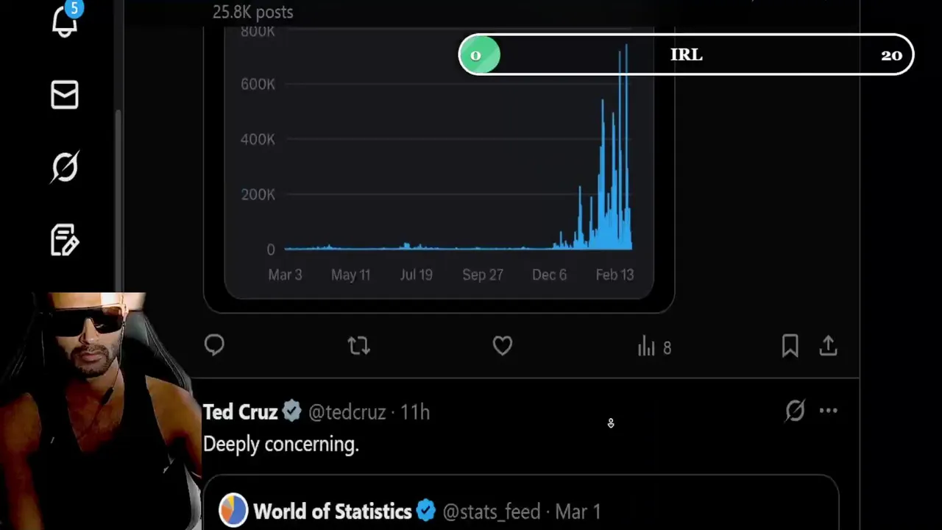942x530 pixels.
Task: Open view analytics showing 8 views
Action: click(x=654, y=347)
